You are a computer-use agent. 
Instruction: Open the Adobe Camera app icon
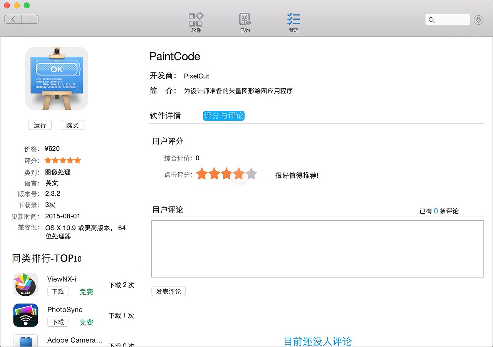[25, 340]
